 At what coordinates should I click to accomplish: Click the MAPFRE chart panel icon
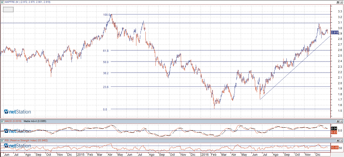(2, 2)
